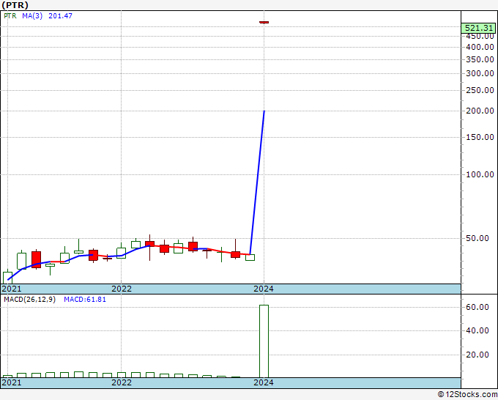Click the 2022 label on price timeline

tap(122, 289)
